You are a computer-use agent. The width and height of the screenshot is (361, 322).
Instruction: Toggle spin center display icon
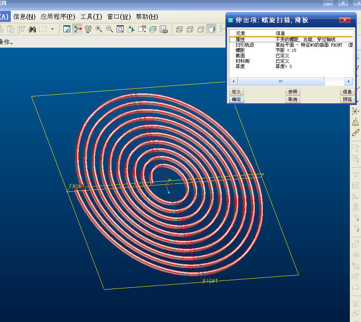point(78,29)
